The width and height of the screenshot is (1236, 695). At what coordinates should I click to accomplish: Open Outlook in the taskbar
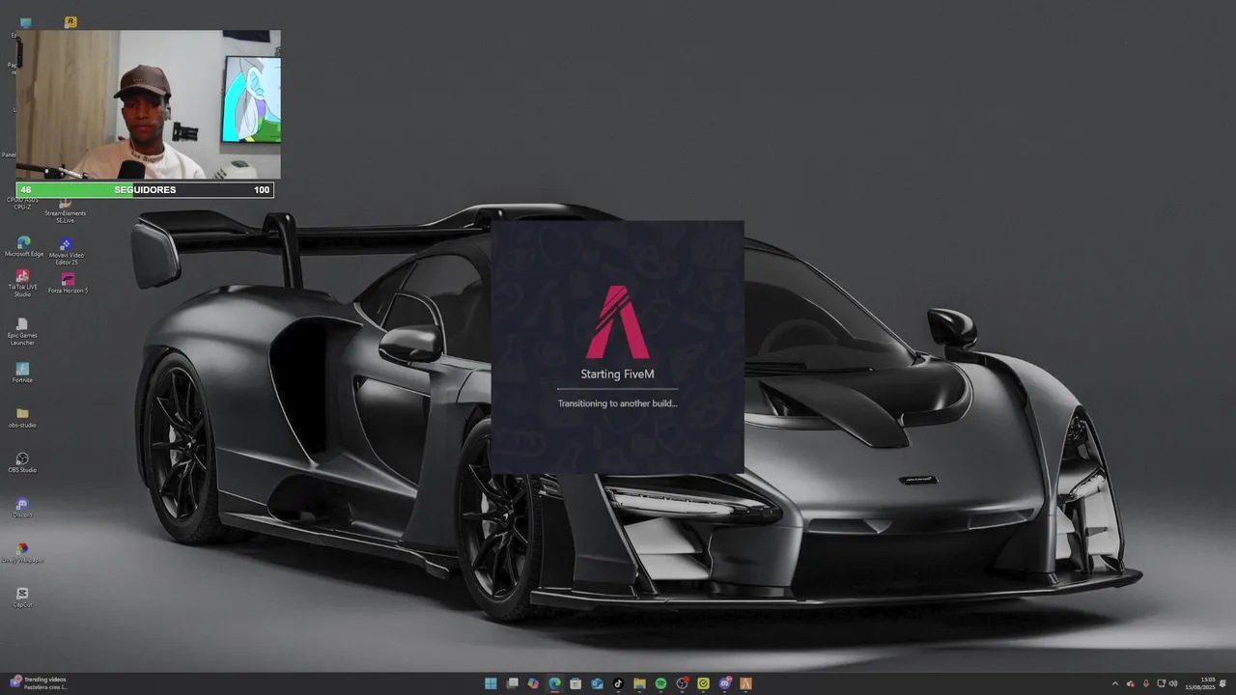pos(597,683)
